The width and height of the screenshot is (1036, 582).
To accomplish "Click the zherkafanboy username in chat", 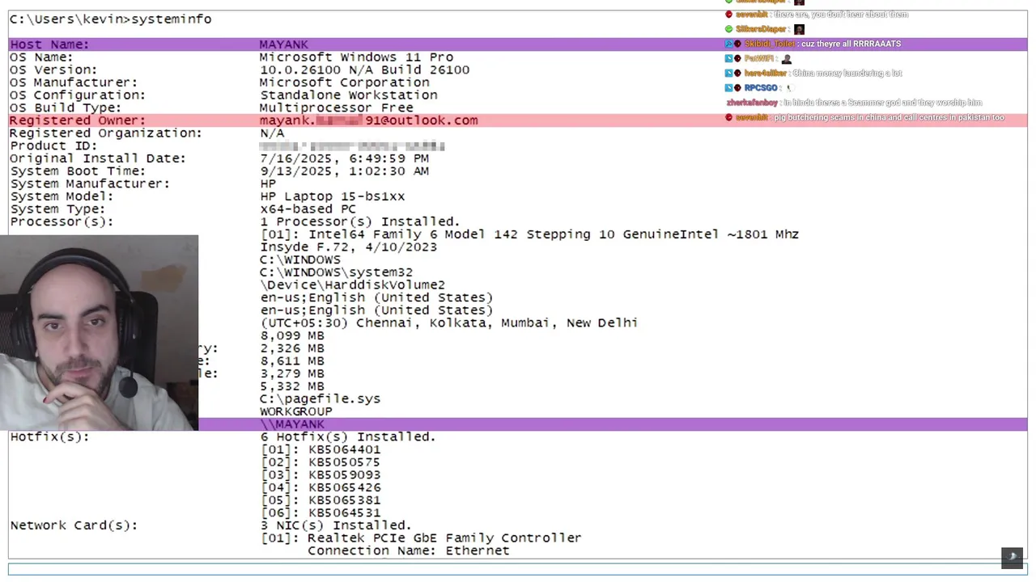I will pos(752,103).
